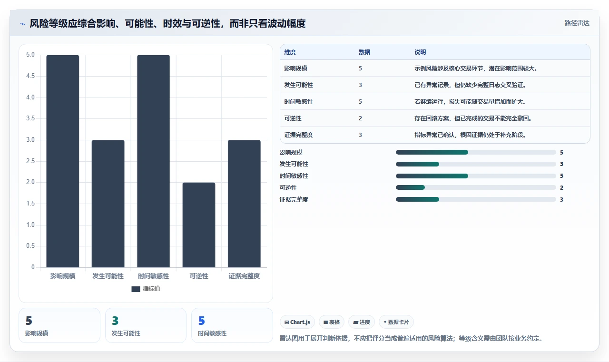Select 发生可能性 table row cell
Image resolution: width=609 pixels, height=362 pixels.
(x=298, y=85)
